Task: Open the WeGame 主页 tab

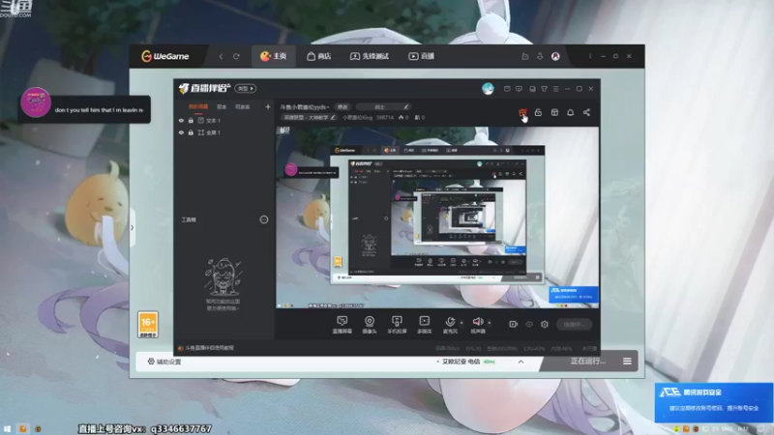Action: pos(274,56)
